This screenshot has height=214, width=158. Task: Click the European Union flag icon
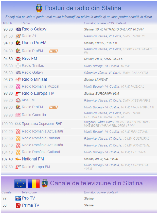tap(20, 184)
